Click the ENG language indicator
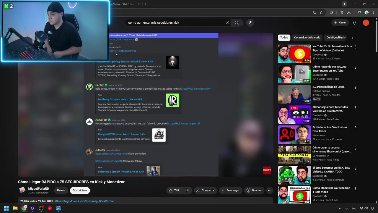Viewport: 378px width, 213px height. [x=354, y=208]
